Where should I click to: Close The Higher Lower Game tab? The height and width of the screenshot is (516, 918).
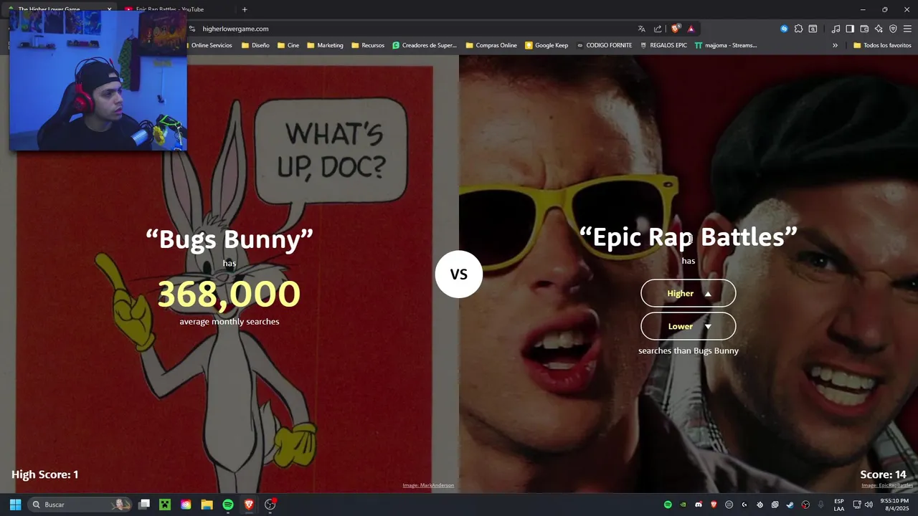[110, 9]
